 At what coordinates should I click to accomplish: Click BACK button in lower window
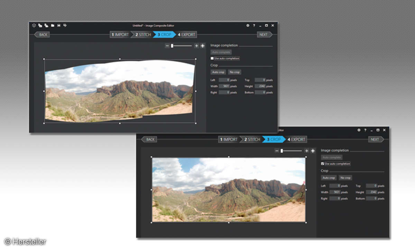[x=149, y=139]
